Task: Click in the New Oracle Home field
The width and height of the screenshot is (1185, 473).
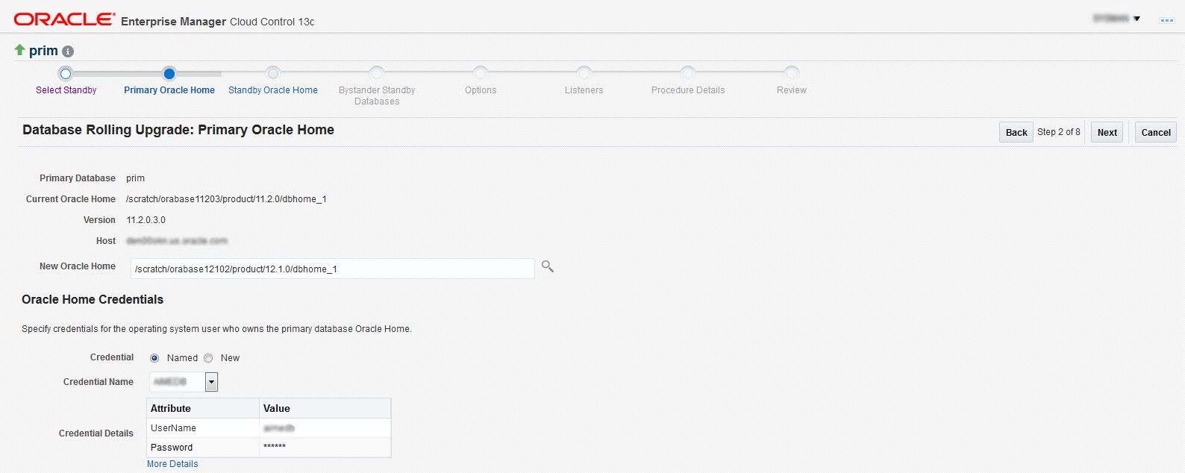Action: (333, 269)
